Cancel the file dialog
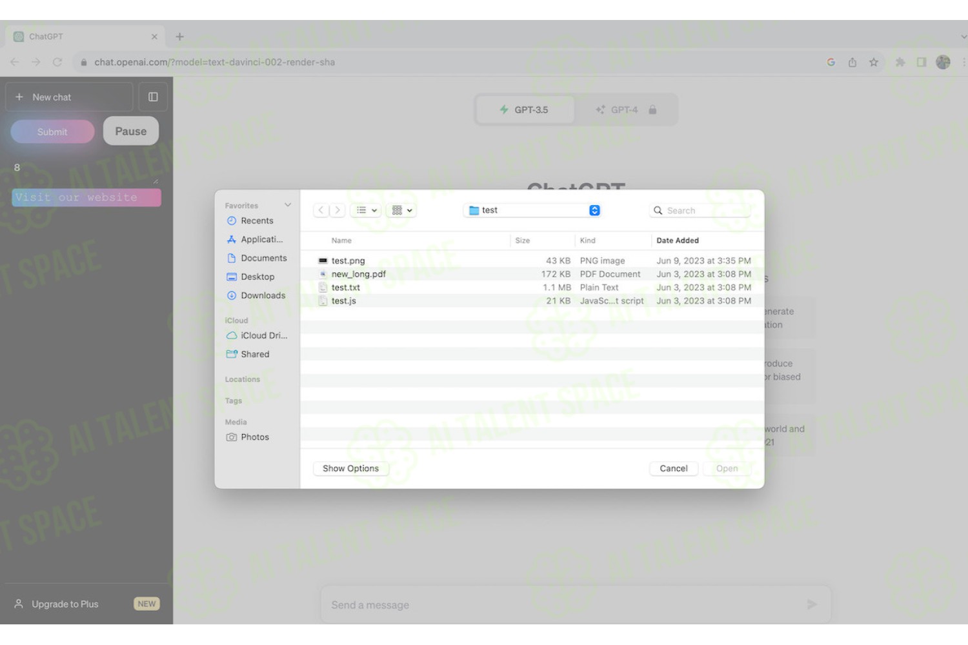Viewport: 968px width, 645px height. click(673, 468)
